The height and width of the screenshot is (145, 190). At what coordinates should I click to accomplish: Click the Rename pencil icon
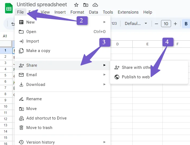pyautogui.click(x=21, y=99)
